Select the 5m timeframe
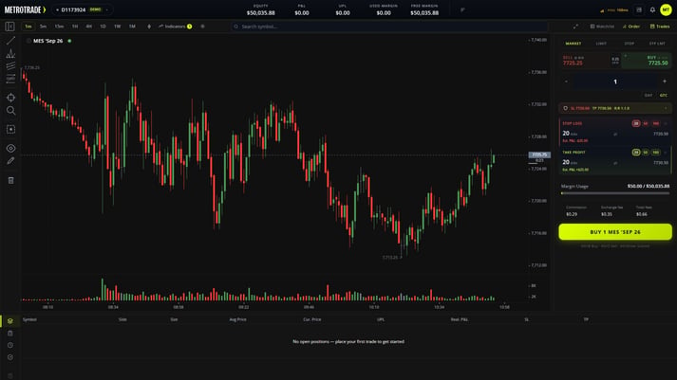The height and width of the screenshot is (380, 677). [43, 27]
